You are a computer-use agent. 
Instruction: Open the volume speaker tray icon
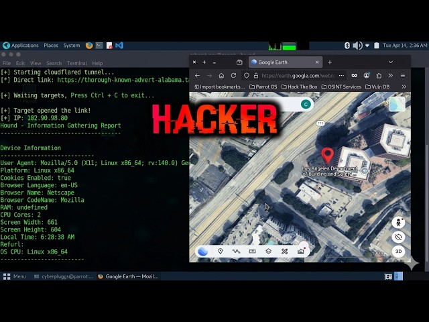pos(357,46)
